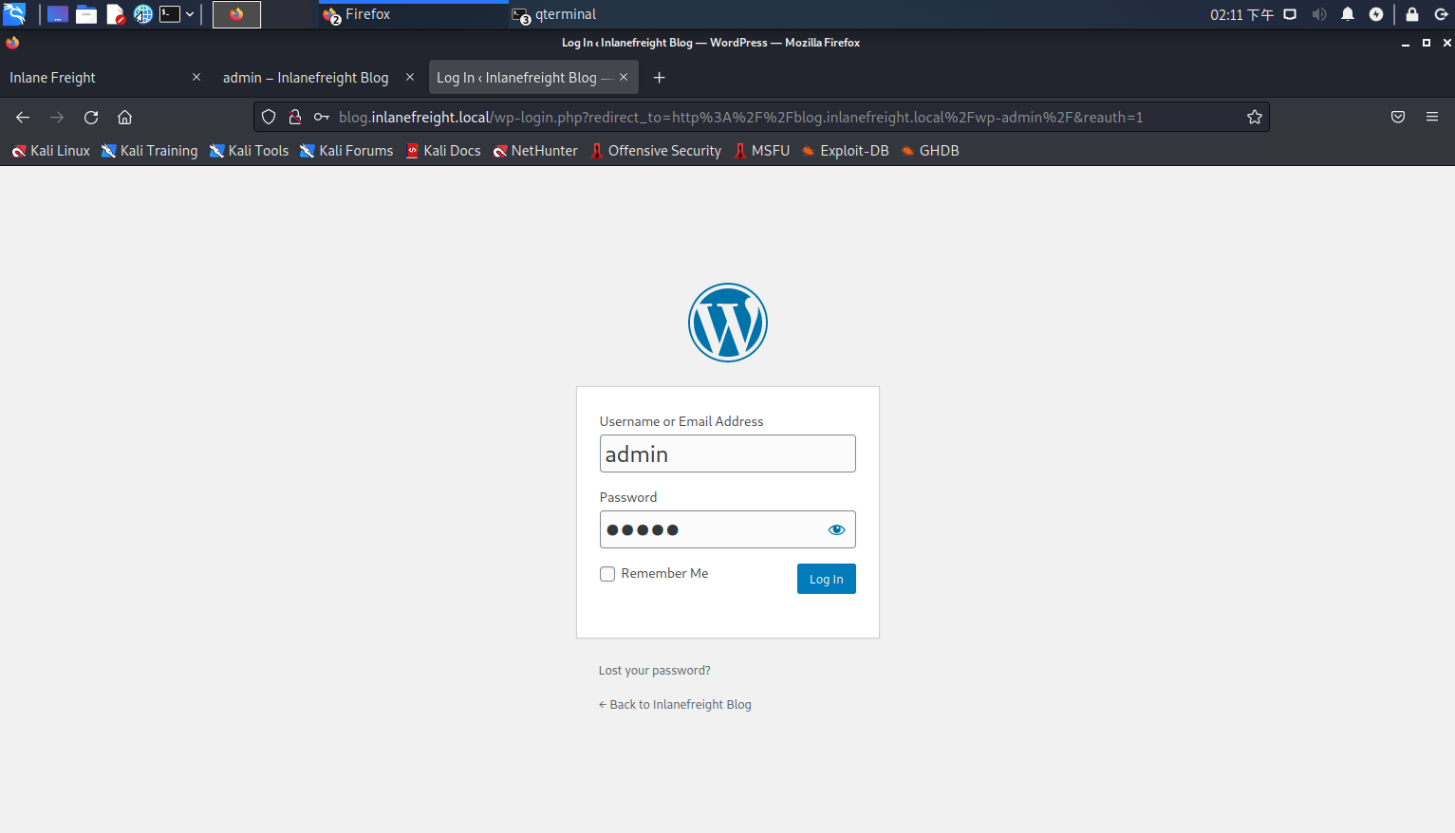Close the Log In ‹ Inlanefreight Blog tab

[x=624, y=78]
